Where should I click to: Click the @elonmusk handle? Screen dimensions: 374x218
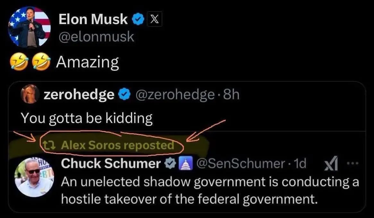[96, 37]
